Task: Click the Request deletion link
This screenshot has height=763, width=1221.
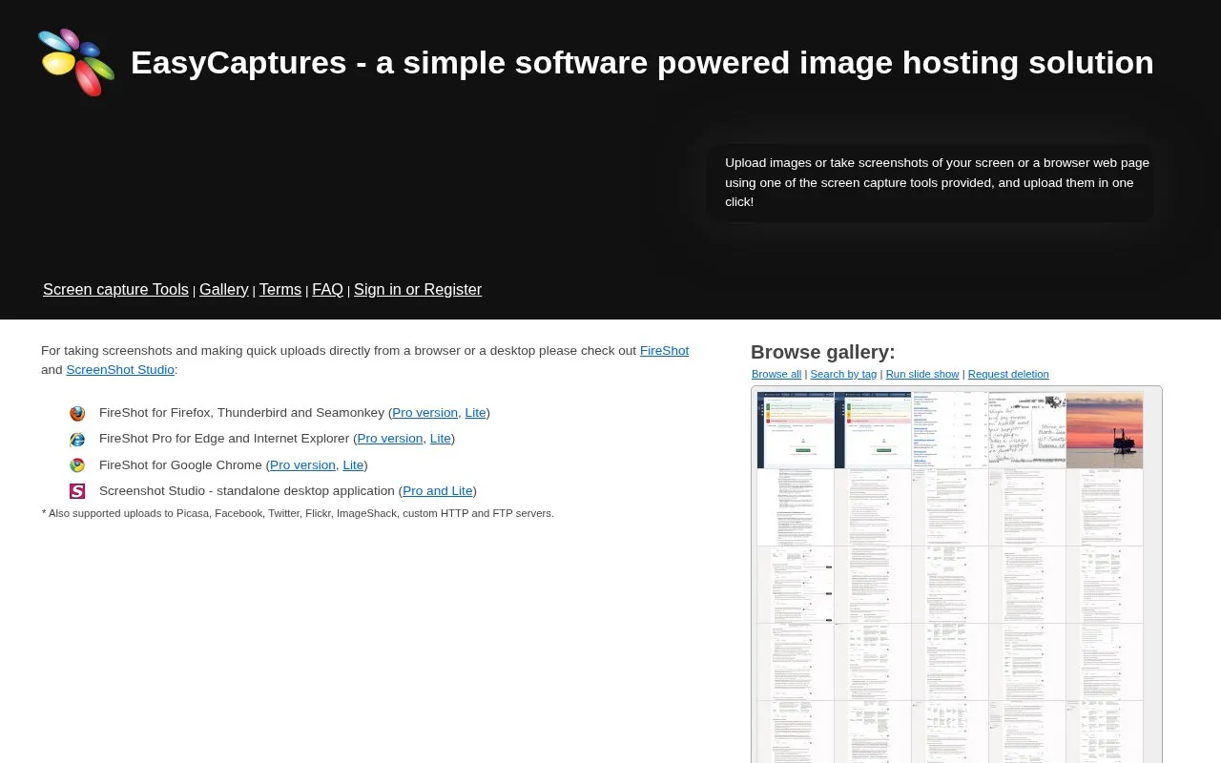Action: [1008, 374]
